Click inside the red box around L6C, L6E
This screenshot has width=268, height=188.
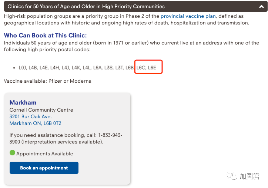click(148, 67)
